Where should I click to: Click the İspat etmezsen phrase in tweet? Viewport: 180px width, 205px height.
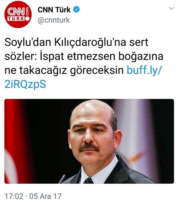point(77,56)
